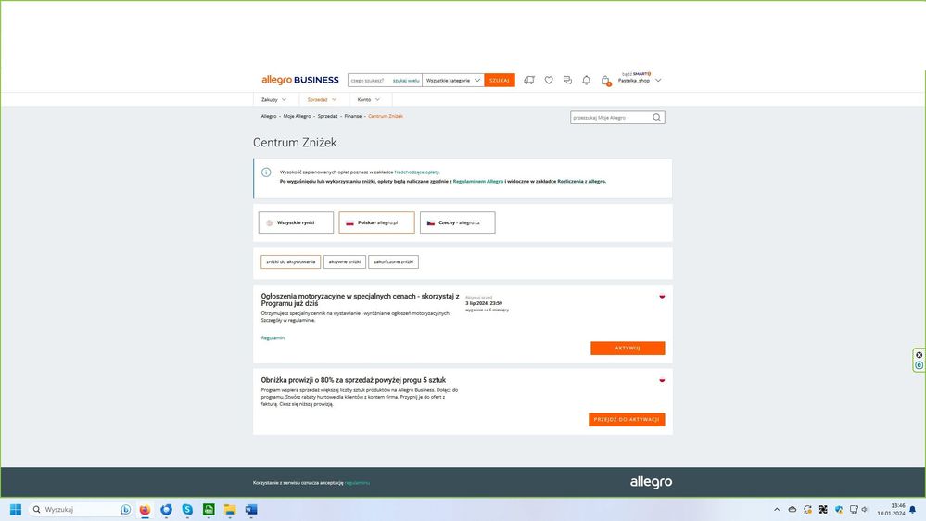Switch to the aktywne zniżki tab
The image size is (926, 521).
344,262
